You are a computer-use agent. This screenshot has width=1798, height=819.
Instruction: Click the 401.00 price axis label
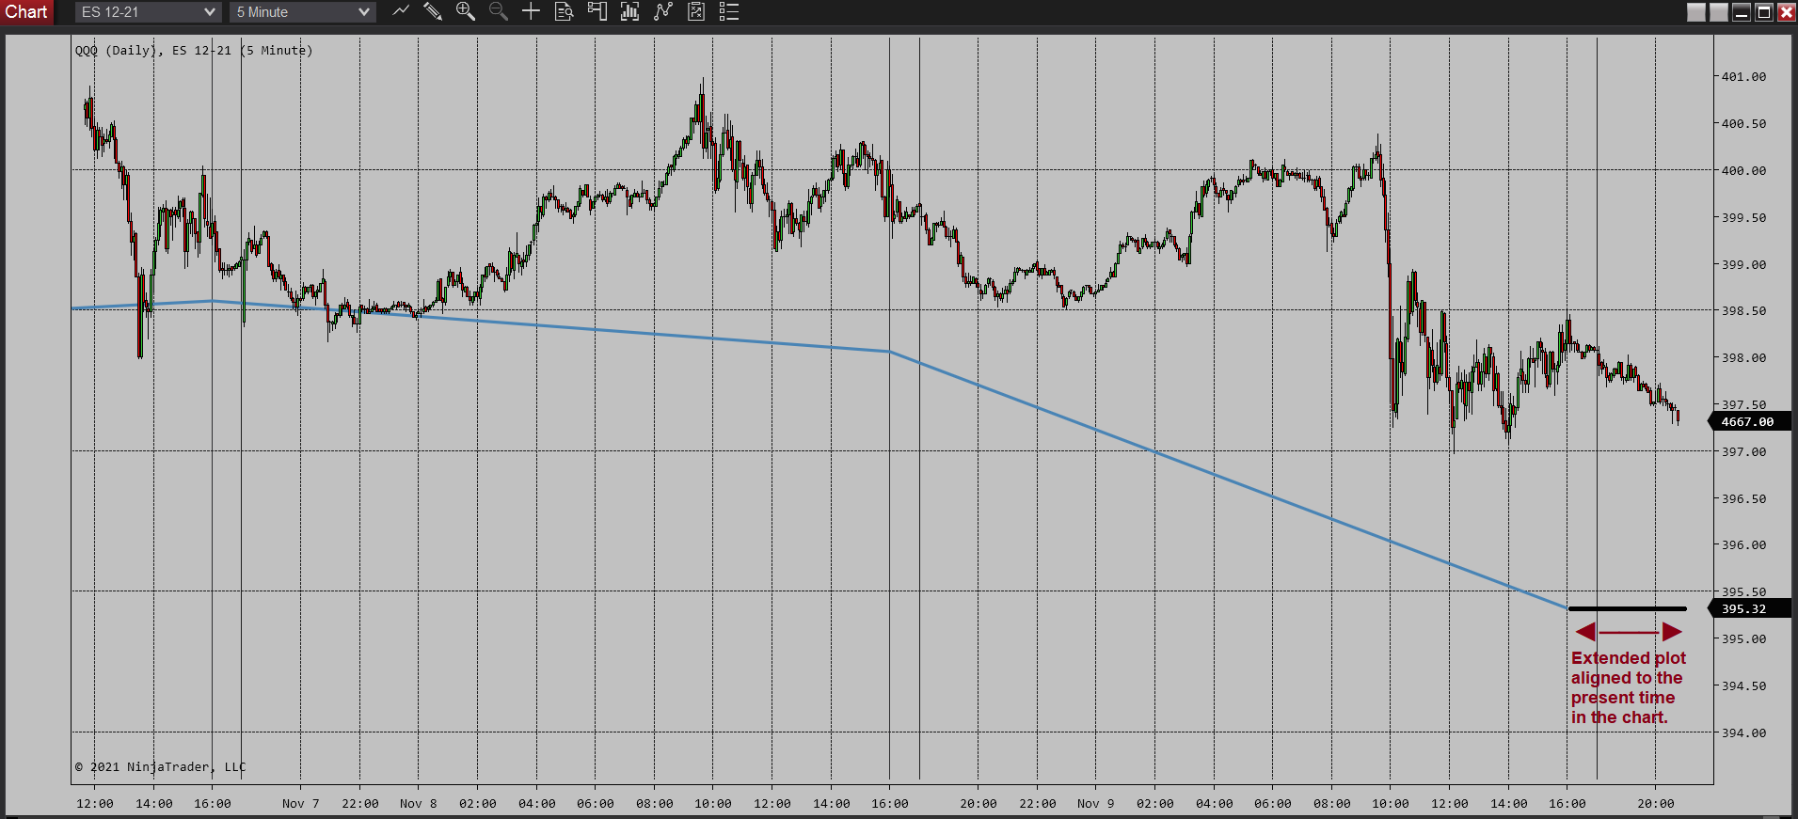[x=1743, y=77]
